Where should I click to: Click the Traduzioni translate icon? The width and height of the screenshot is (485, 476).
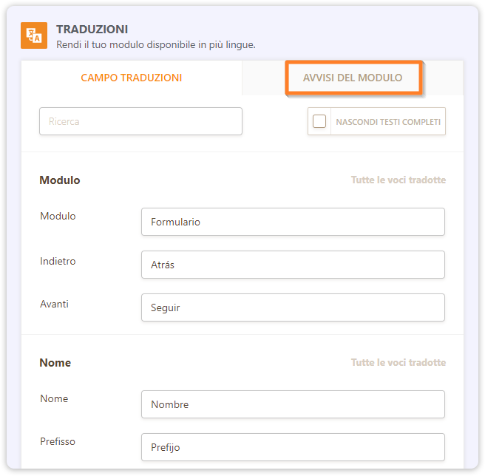click(34, 35)
